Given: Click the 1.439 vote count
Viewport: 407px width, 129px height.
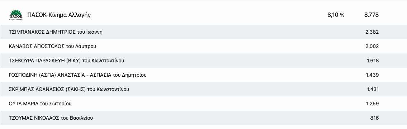Looking at the screenshot, I should coord(372,75).
